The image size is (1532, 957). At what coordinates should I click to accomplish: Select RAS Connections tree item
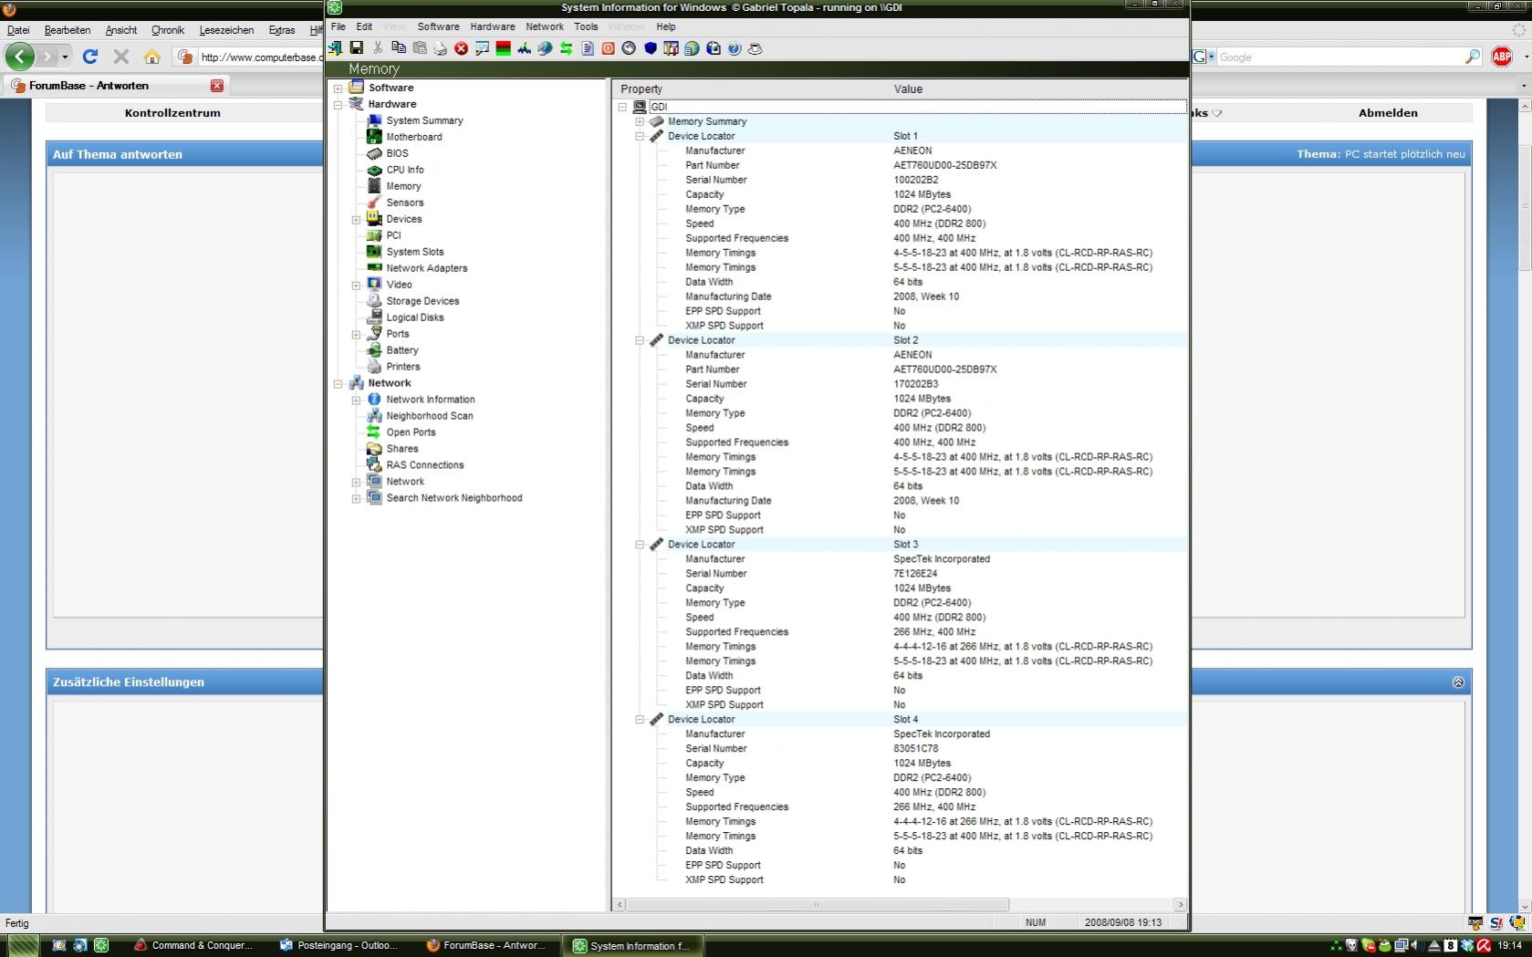pos(424,465)
